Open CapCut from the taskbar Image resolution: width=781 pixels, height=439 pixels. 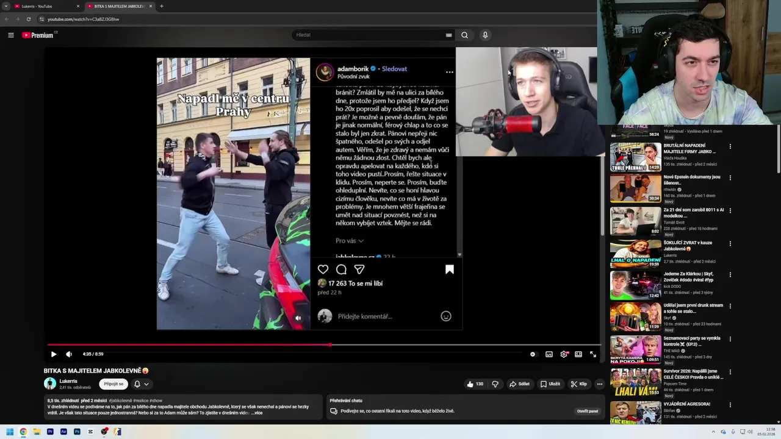(x=90, y=432)
